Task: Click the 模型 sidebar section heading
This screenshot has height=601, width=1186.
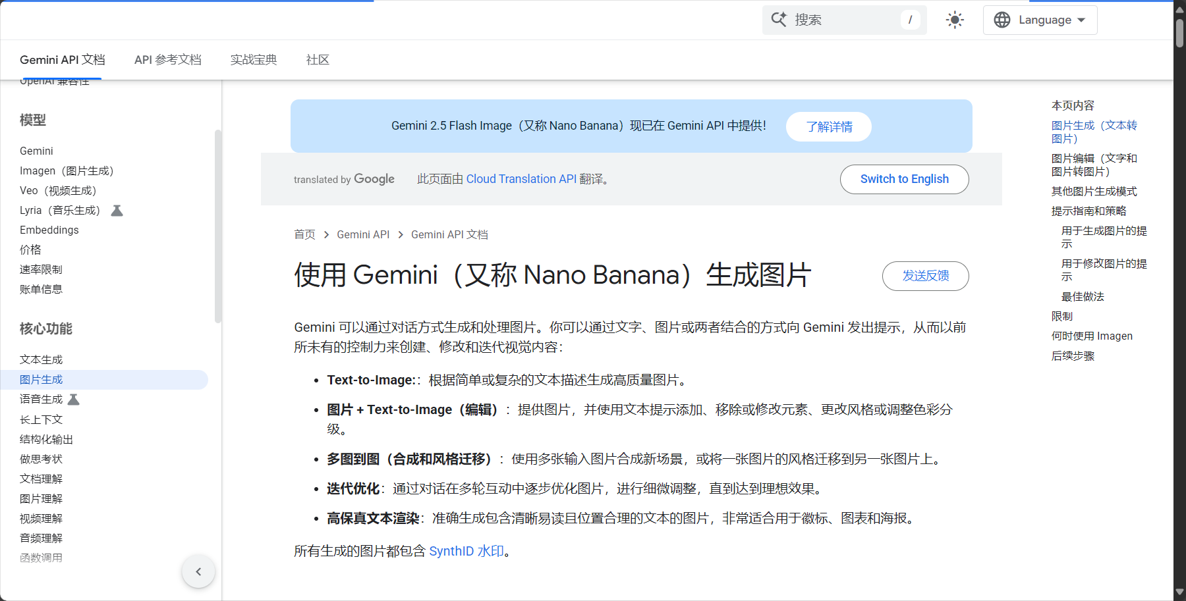Action: (x=33, y=120)
